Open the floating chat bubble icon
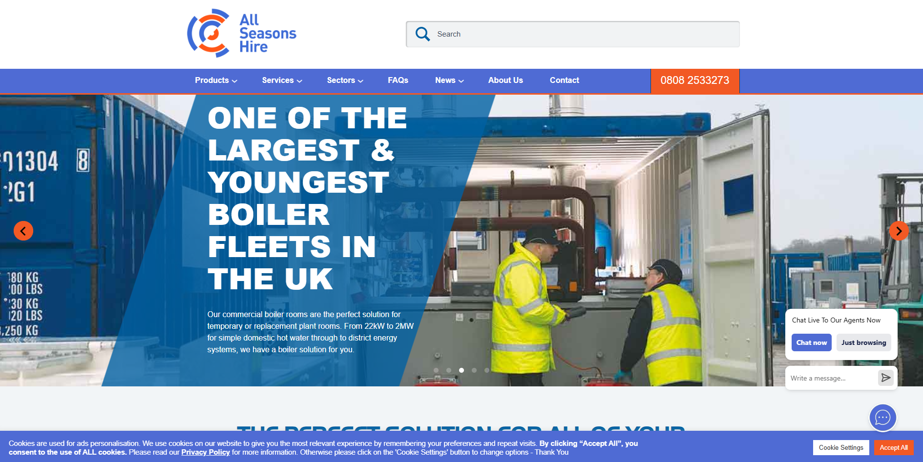Screen dimensions: 923x462 click(882, 418)
